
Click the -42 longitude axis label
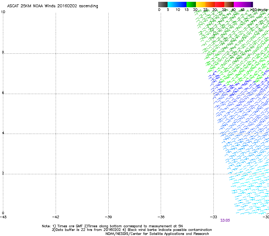(x=56, y=217)
